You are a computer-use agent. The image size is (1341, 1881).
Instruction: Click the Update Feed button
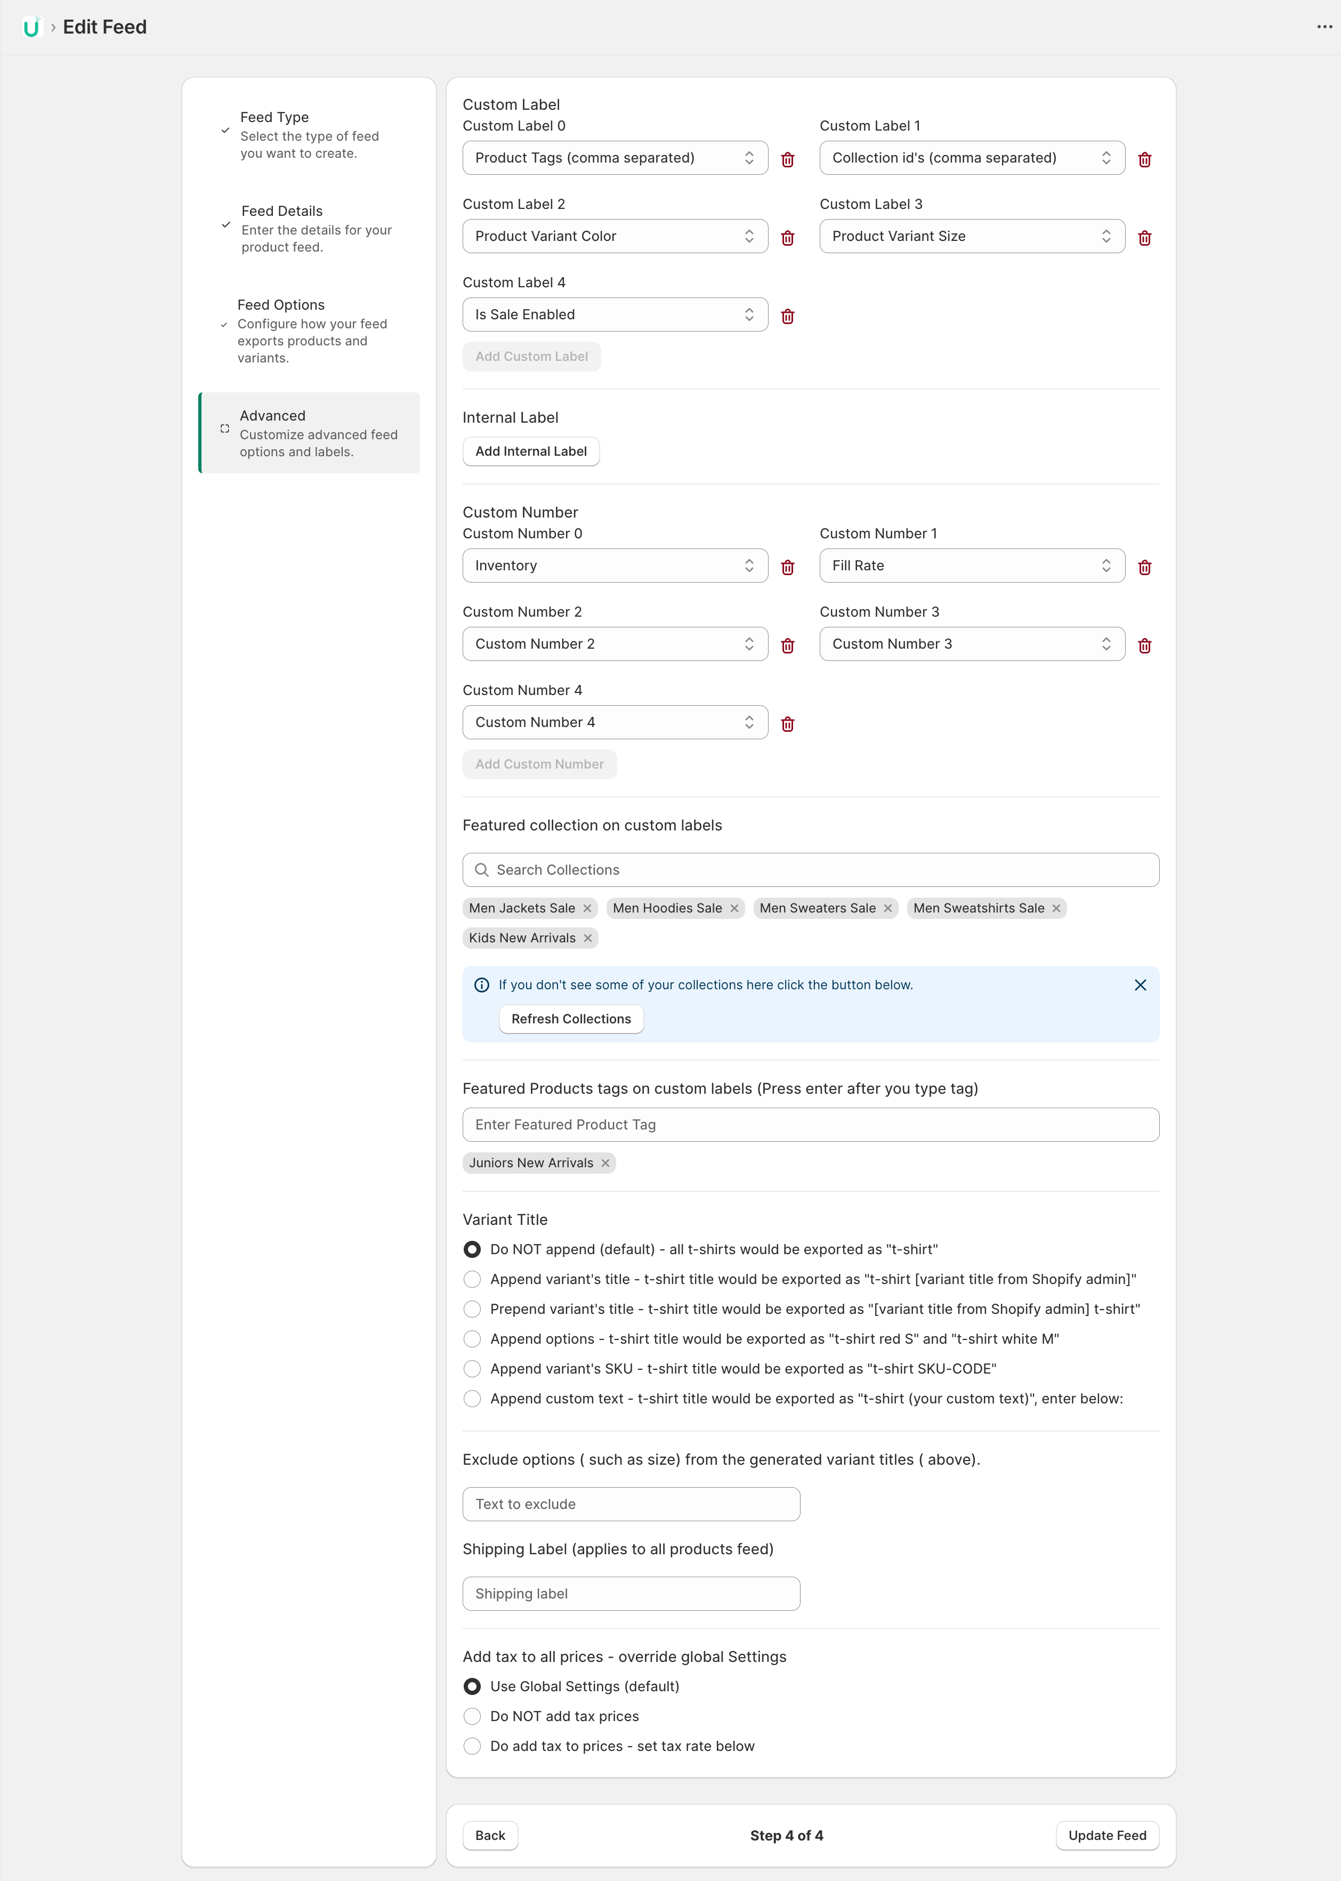[1106, 1835]
